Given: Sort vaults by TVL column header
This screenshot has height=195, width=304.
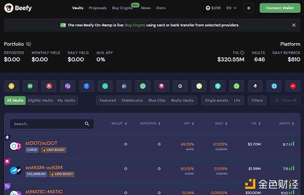Looking at the screenshot, I should point(256,123).
